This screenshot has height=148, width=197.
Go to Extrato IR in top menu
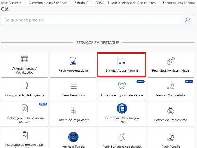(81, 3)
